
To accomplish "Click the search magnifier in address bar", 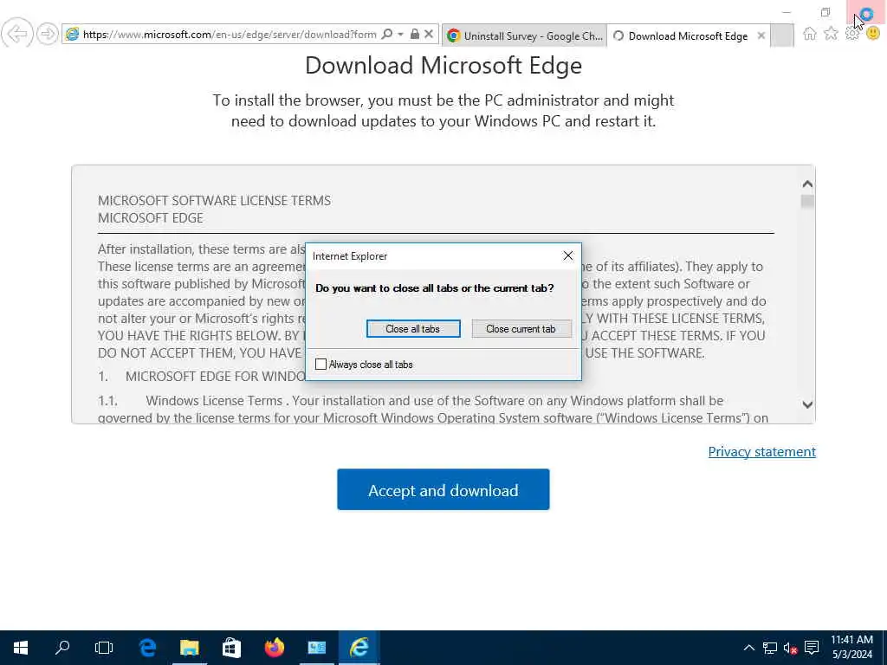I will pyautogui.click(x=387, y=34).
